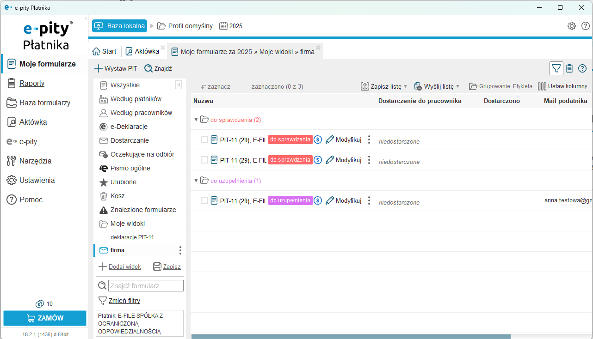Switch to the Aktówka tab

(x=142, y=51)
